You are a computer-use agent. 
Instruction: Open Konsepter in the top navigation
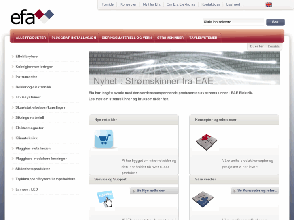(x=128, y=4)
